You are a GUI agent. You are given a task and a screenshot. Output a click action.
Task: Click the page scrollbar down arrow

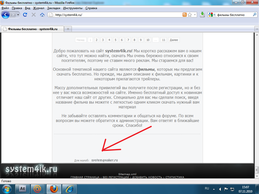(257, 176)
